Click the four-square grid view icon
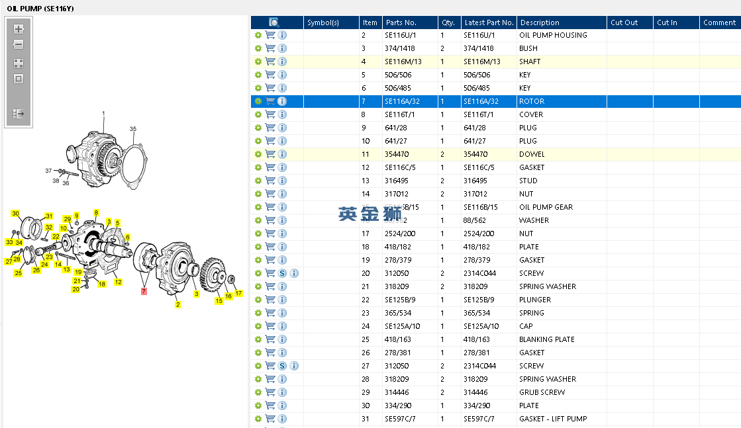 click(x=19, y=64)
